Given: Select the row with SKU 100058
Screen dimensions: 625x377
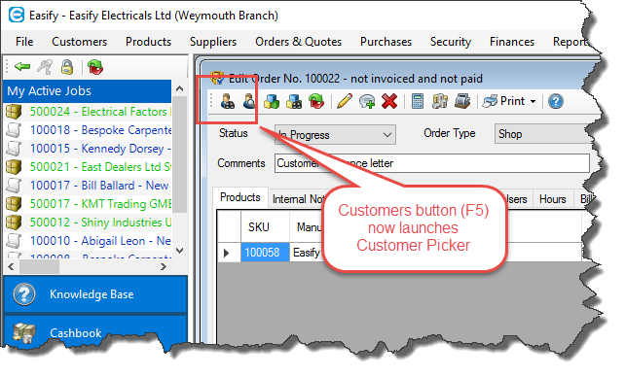Looking at the screenshot, I should pyautogui.click(x=265, y=252).
